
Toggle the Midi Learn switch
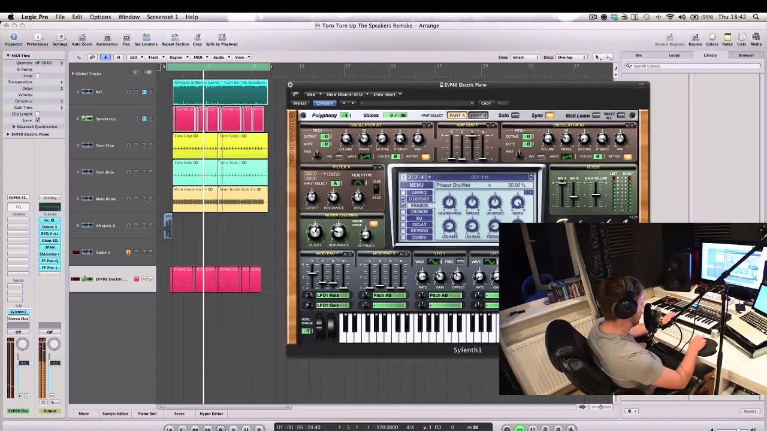pyautogui.click(x=596, y=116)
